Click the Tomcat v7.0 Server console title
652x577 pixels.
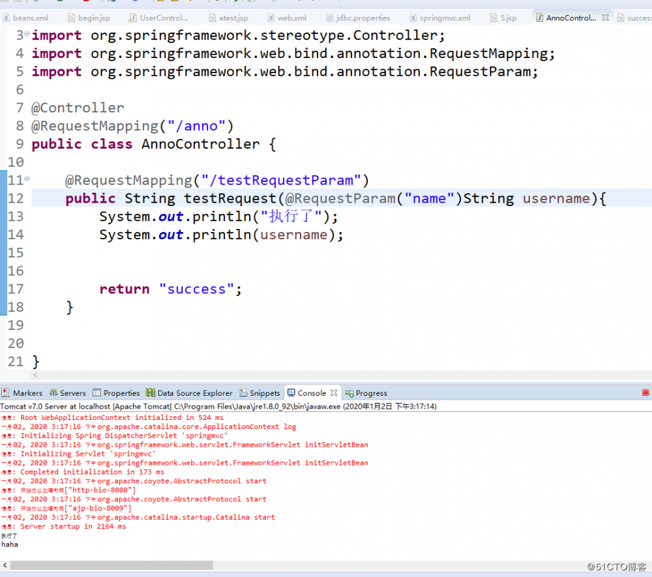pyautogui.click(x=218, y=406)
